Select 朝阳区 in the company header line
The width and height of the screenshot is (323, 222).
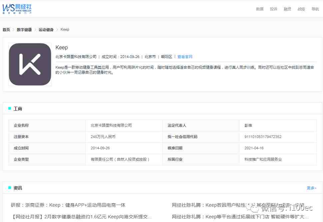point(166,57)
